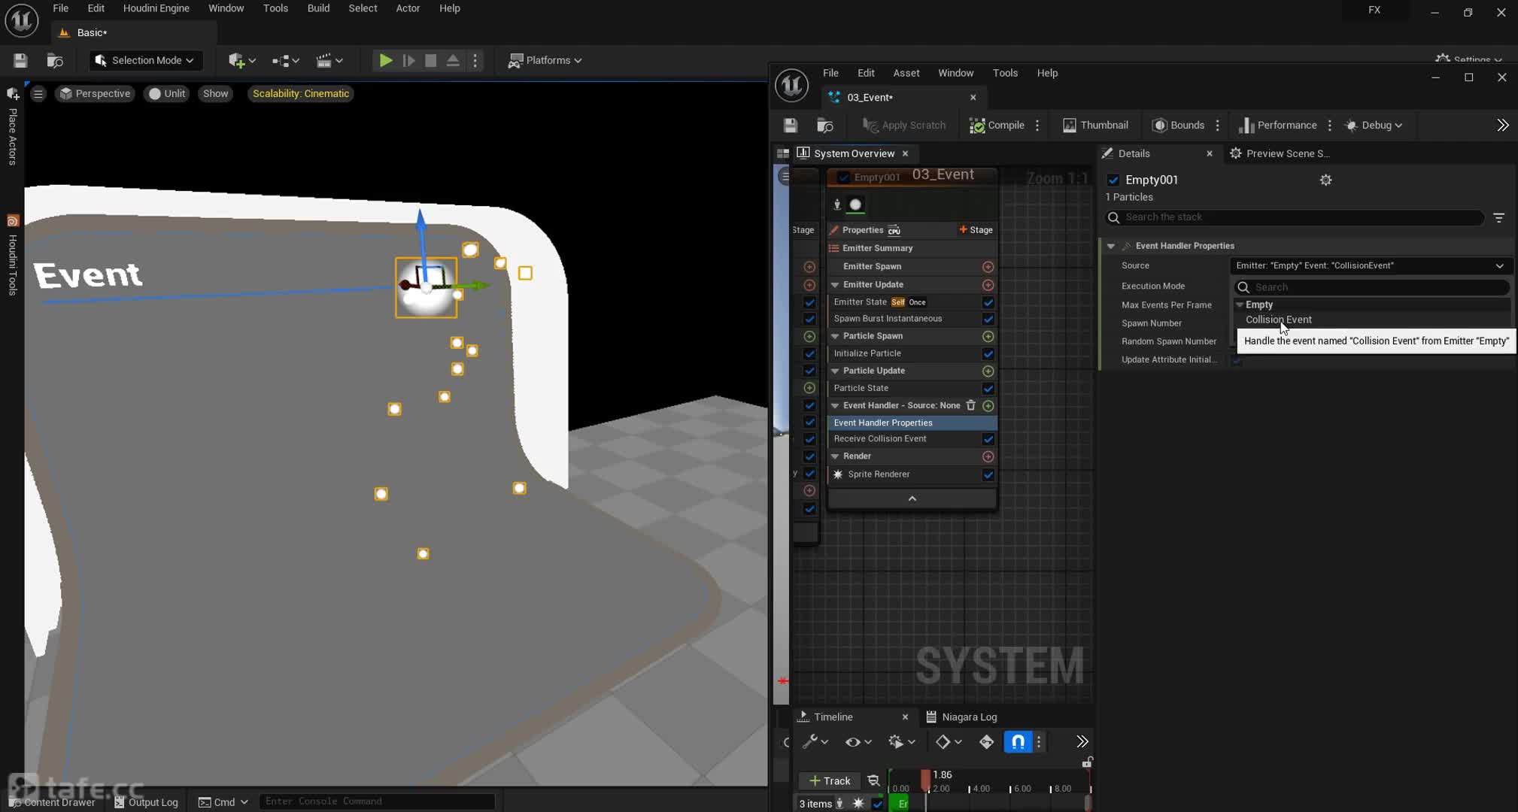Open Browse to asset icon beside main Save
Screen dimensions: 1518x812
click(55, 60)
